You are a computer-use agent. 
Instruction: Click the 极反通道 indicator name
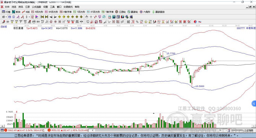coord(18,28)
